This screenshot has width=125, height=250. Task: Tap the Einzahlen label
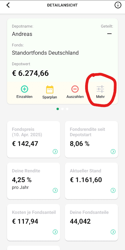click(x=25, y=97)
